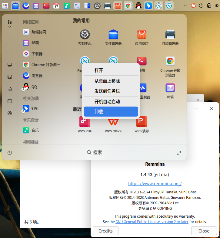Click the 音乐欣赏 category header
220x238 pixels.
(31, 120)
